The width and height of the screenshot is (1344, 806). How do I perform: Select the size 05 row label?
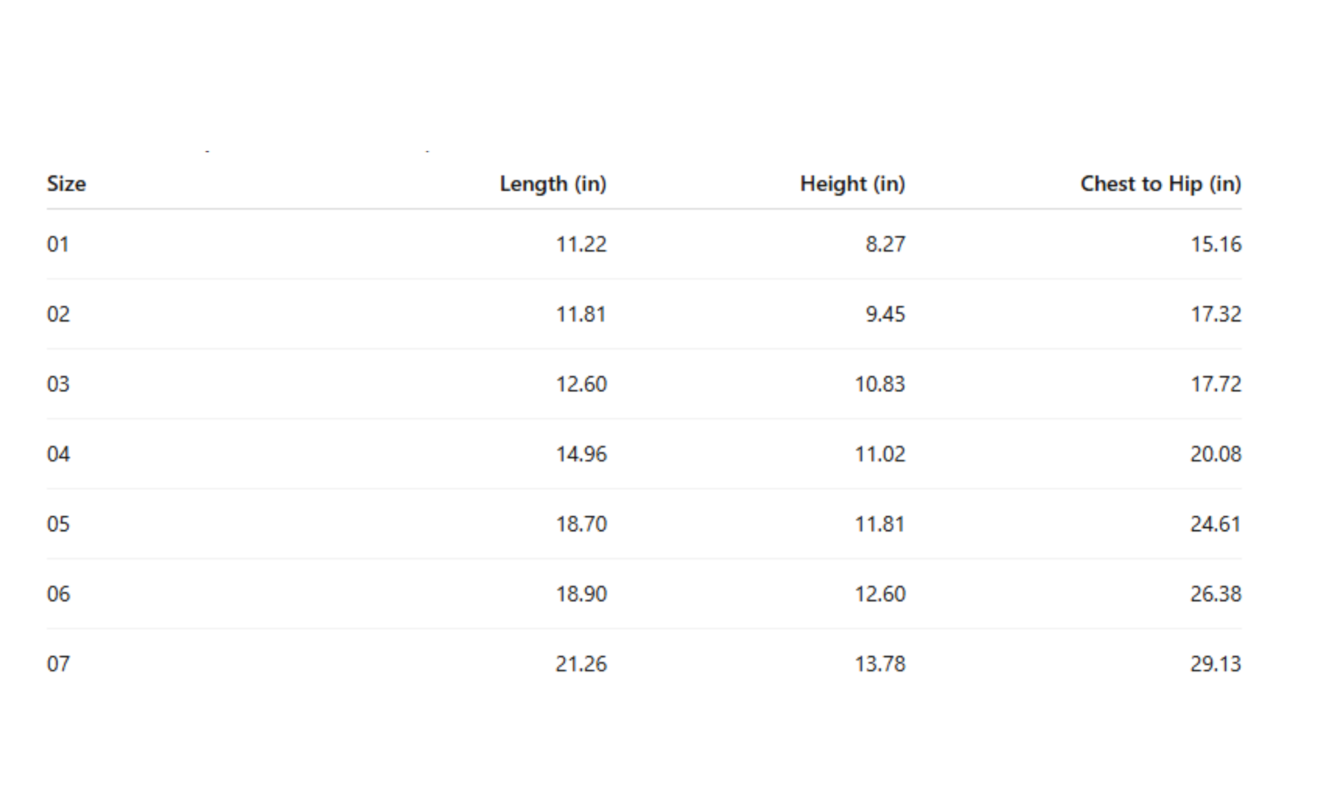[x=59, y=524]
